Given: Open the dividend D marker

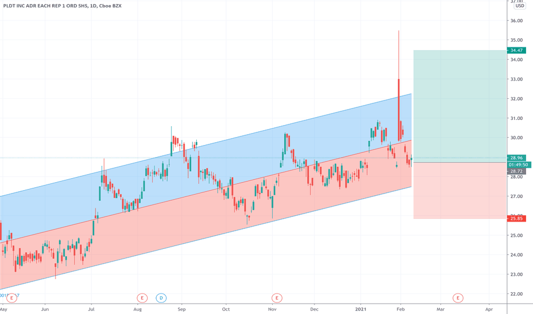Looking at the screenshot, I should tap(161, 298).
